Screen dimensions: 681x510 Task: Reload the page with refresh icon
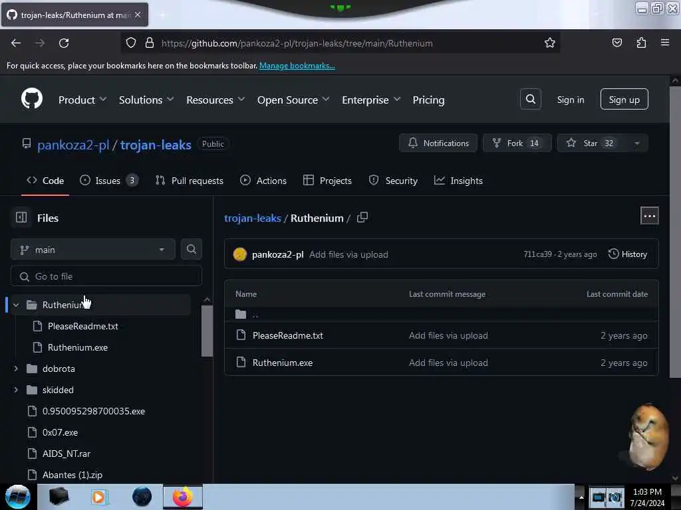point(64,43)
